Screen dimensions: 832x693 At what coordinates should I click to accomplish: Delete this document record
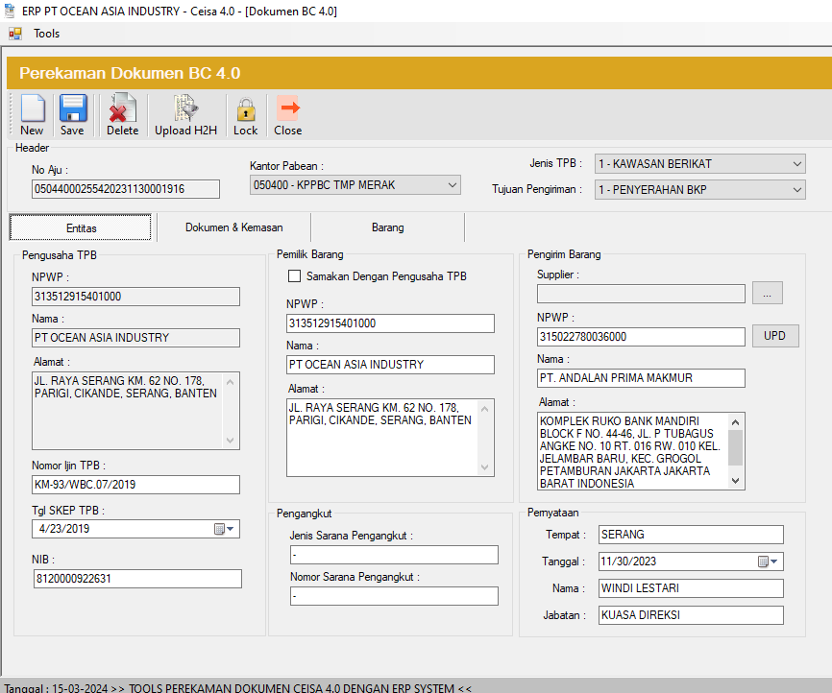(x=122, y=113)
